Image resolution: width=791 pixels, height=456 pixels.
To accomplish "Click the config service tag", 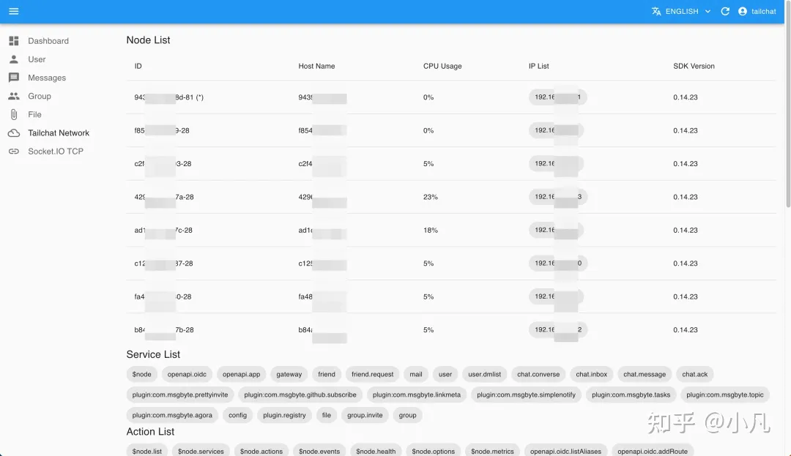I will pyautogui.click(x=237, y=415).
